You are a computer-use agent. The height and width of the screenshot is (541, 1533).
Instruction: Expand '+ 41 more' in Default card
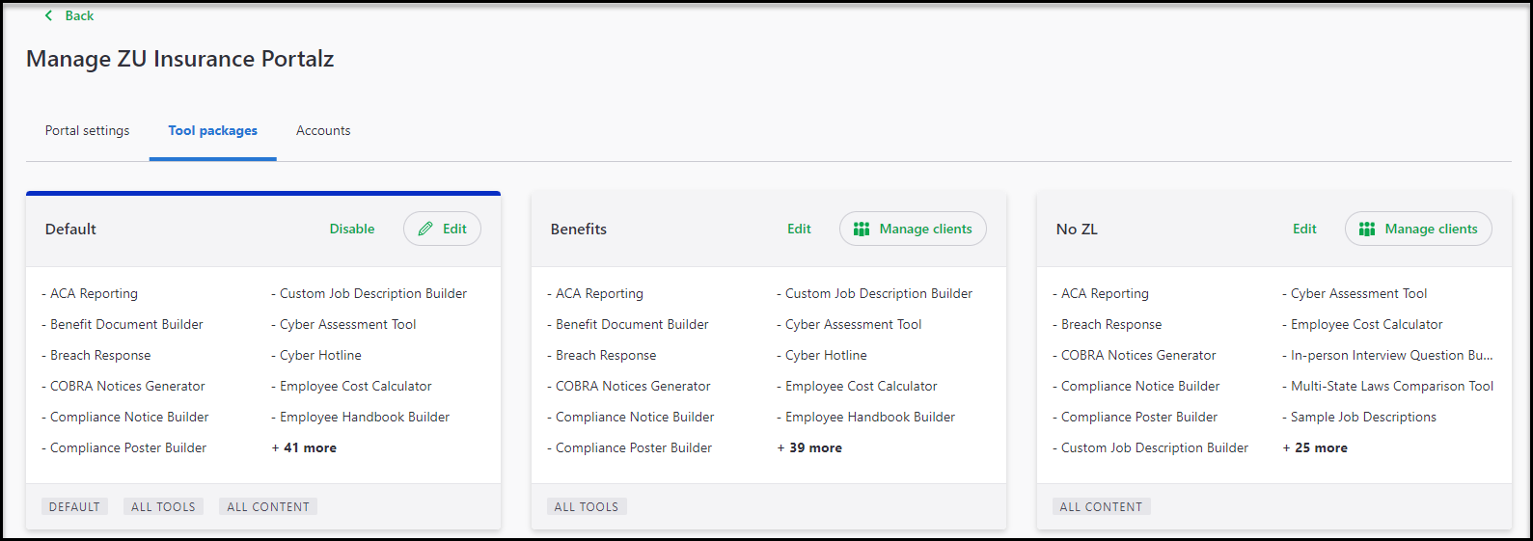coord(304,447)
